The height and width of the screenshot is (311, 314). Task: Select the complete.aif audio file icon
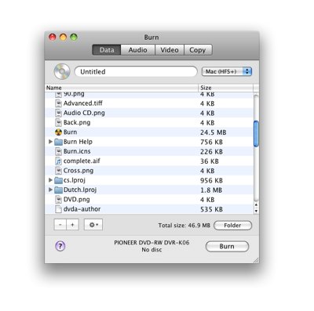[59, 161]
